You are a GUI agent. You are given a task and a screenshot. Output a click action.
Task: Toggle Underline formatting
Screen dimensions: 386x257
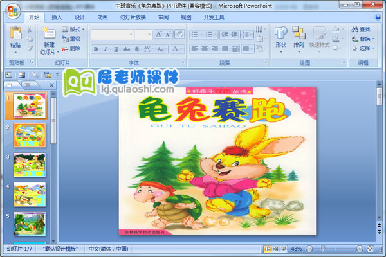click(x=116, y=49)
